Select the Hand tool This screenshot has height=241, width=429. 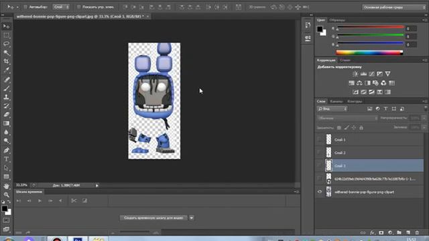pyautogui.click(x=7, y=186)
